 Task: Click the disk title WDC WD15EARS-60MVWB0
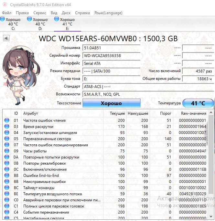(x=108, y=39)
